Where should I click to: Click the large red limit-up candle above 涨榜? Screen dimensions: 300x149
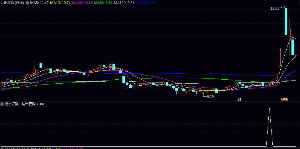click(x=279, y=57)
